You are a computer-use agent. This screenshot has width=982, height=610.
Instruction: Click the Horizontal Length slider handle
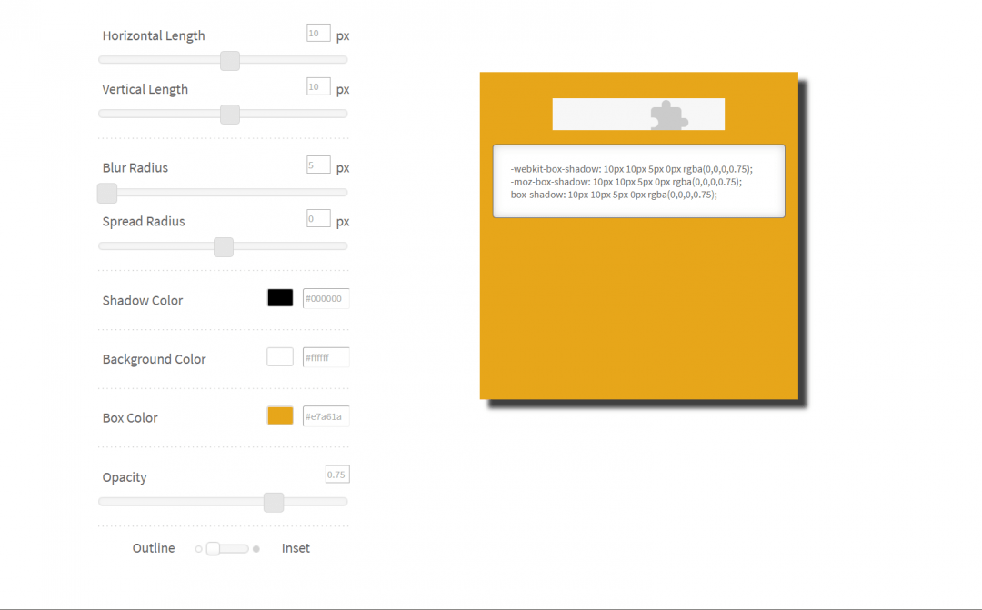click(230, 61)
